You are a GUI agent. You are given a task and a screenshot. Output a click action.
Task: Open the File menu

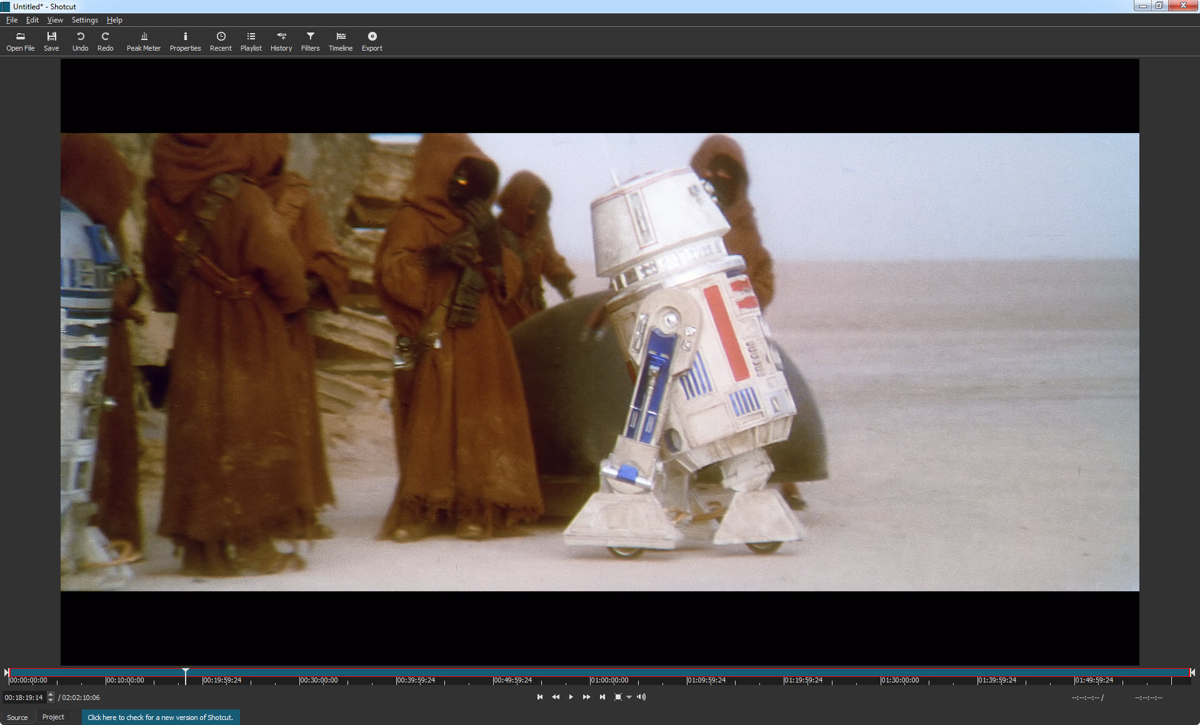(x=12, y=20)
